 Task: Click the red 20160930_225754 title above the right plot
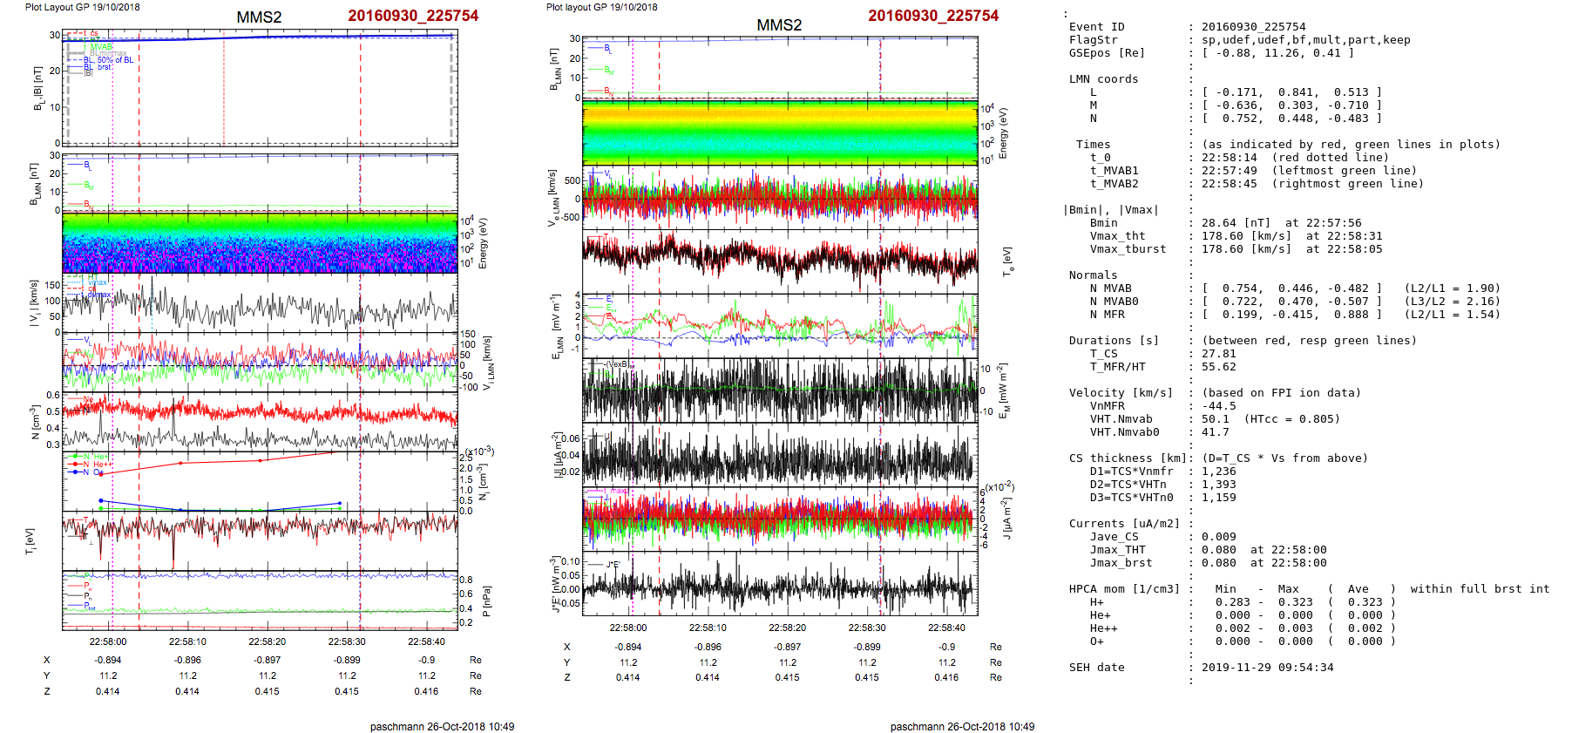coord(932,16)
